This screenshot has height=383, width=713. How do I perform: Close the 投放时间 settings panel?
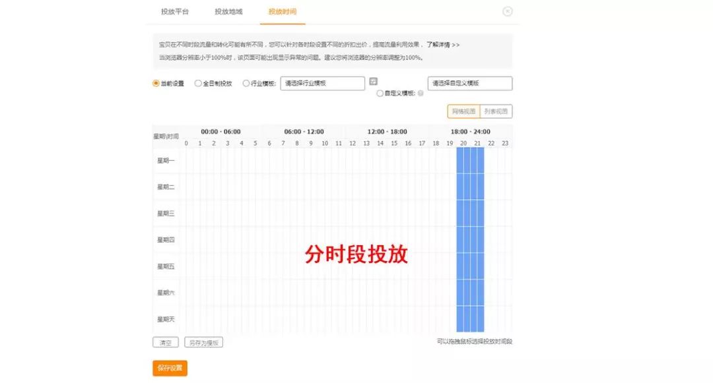click(507, 11)
